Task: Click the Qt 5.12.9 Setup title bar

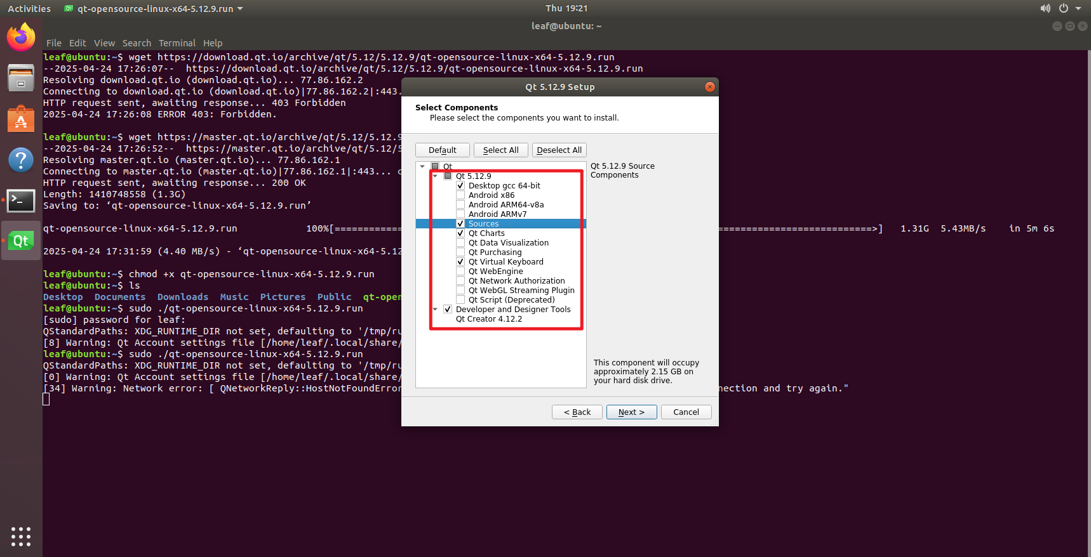Action: pyautogui.click(x=560, y=87)
